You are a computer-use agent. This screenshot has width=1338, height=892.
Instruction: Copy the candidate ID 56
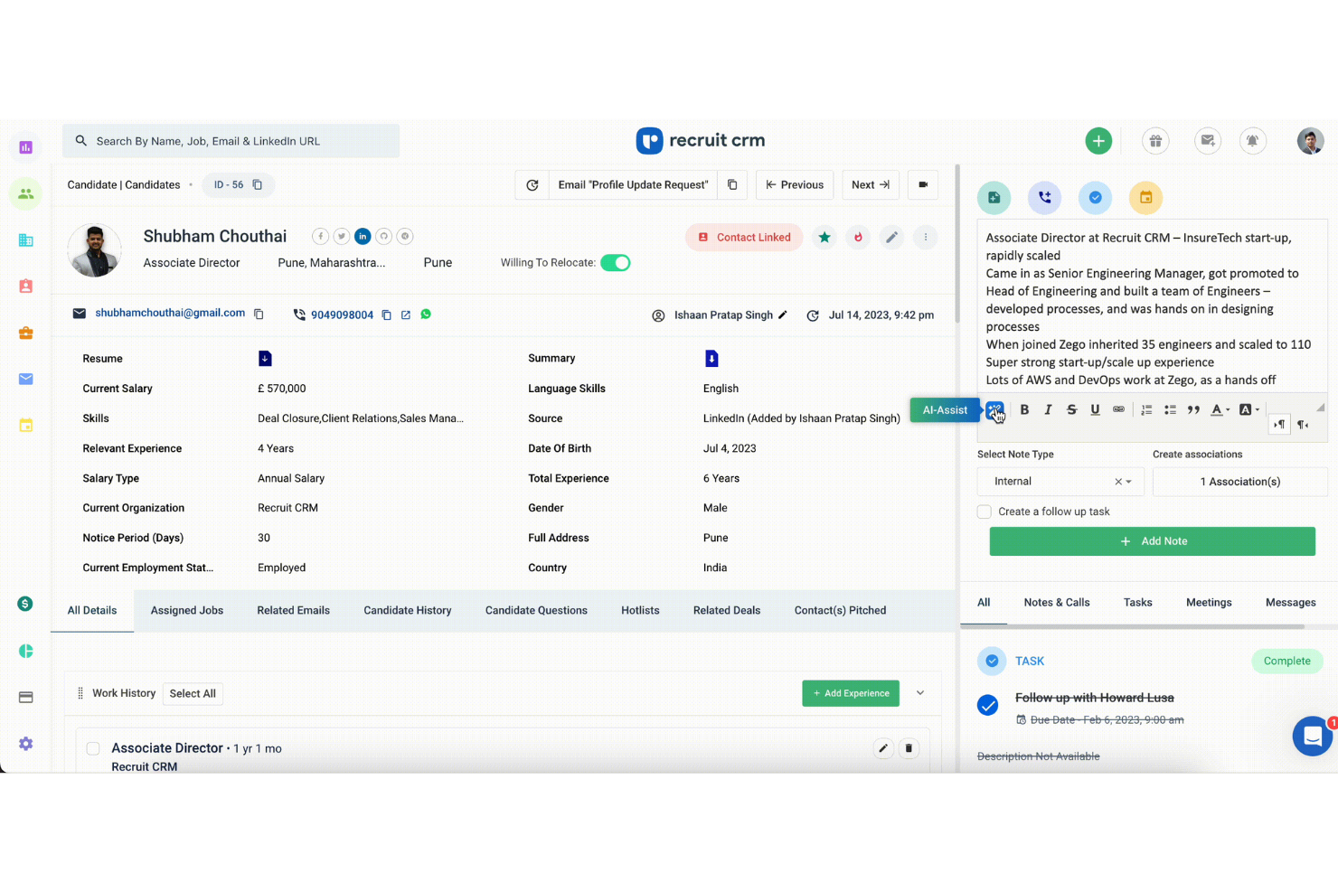[x=258, y=184]
